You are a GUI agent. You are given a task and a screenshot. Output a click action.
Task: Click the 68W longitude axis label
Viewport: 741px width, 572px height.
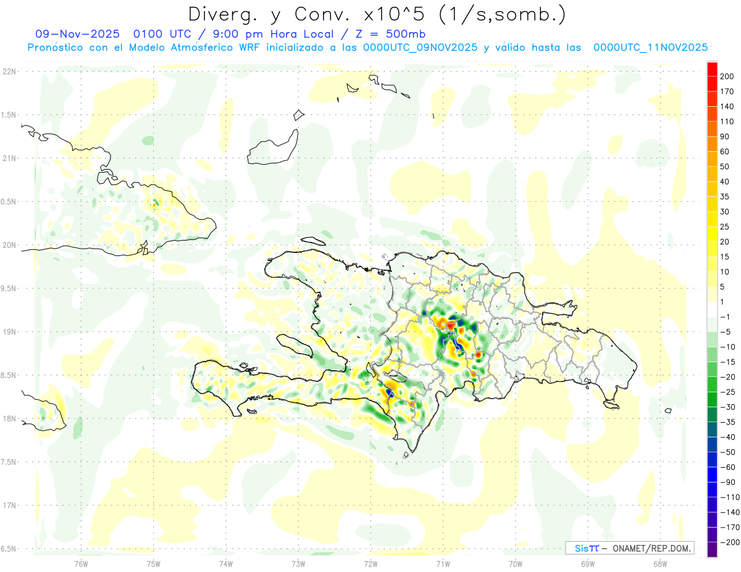click(x=660, y=563)
